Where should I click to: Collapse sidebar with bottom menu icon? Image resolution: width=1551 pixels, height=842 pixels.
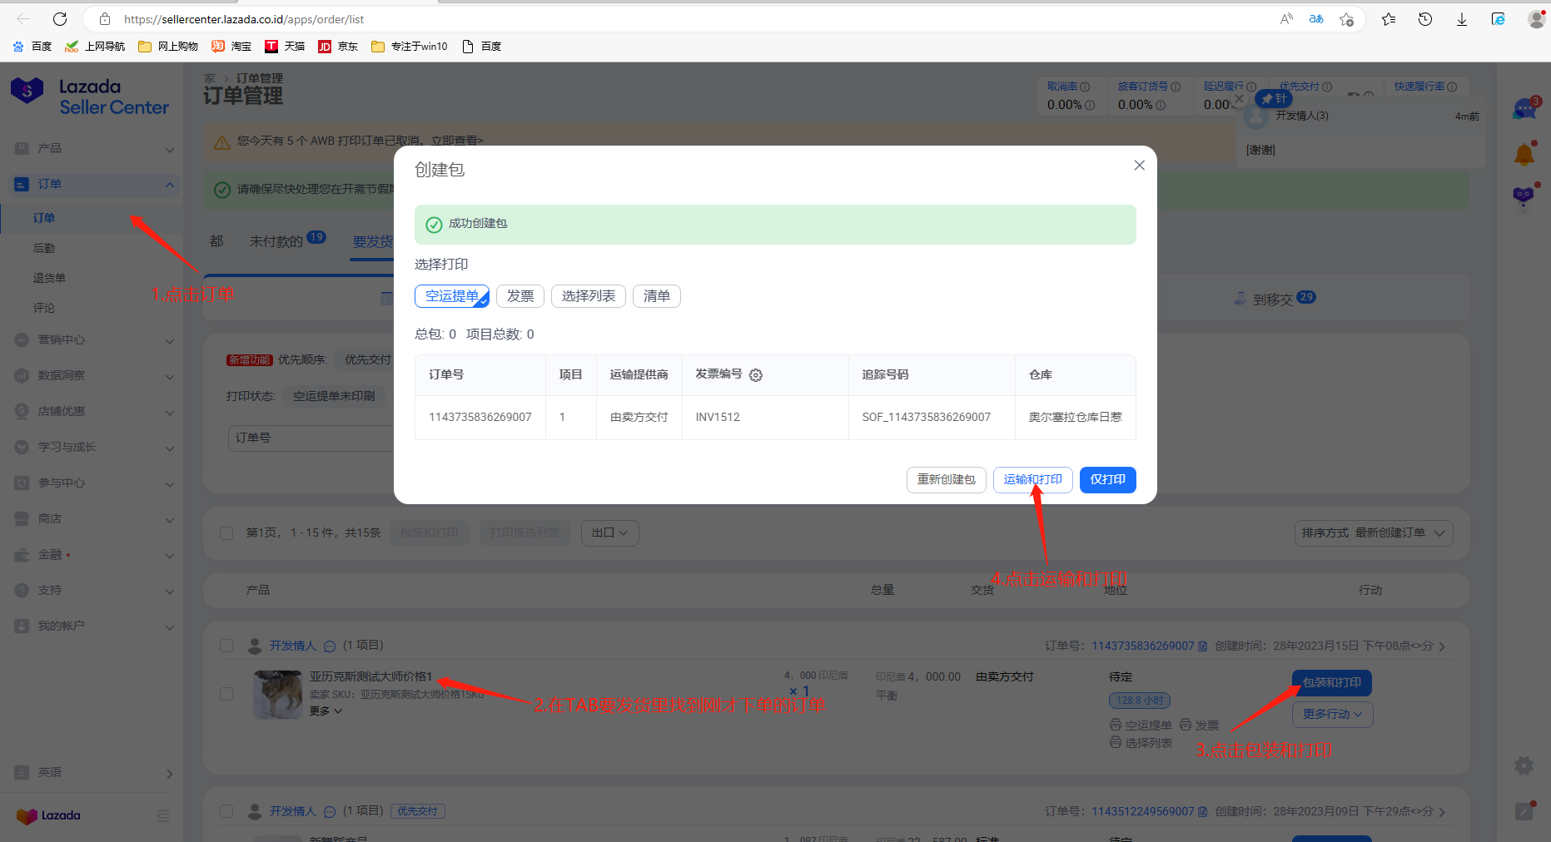pyautogui.click(x=163, y=816)
